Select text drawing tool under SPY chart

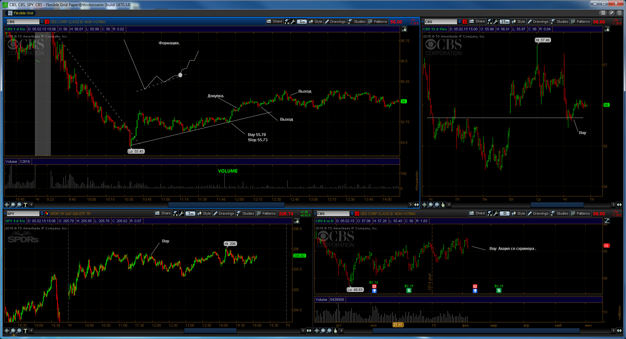pyautogui.click(x=25, y=331)
